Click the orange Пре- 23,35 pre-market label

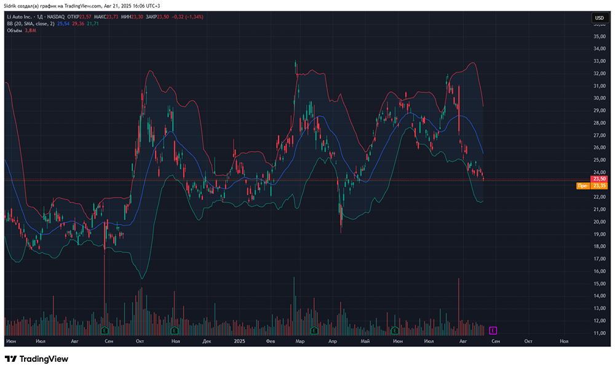[592, 186]
